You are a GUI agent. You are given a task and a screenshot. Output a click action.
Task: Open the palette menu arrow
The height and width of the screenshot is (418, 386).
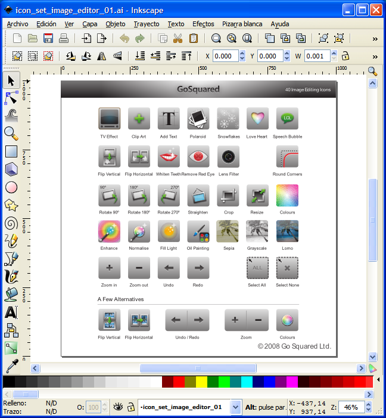click(378, 379)
